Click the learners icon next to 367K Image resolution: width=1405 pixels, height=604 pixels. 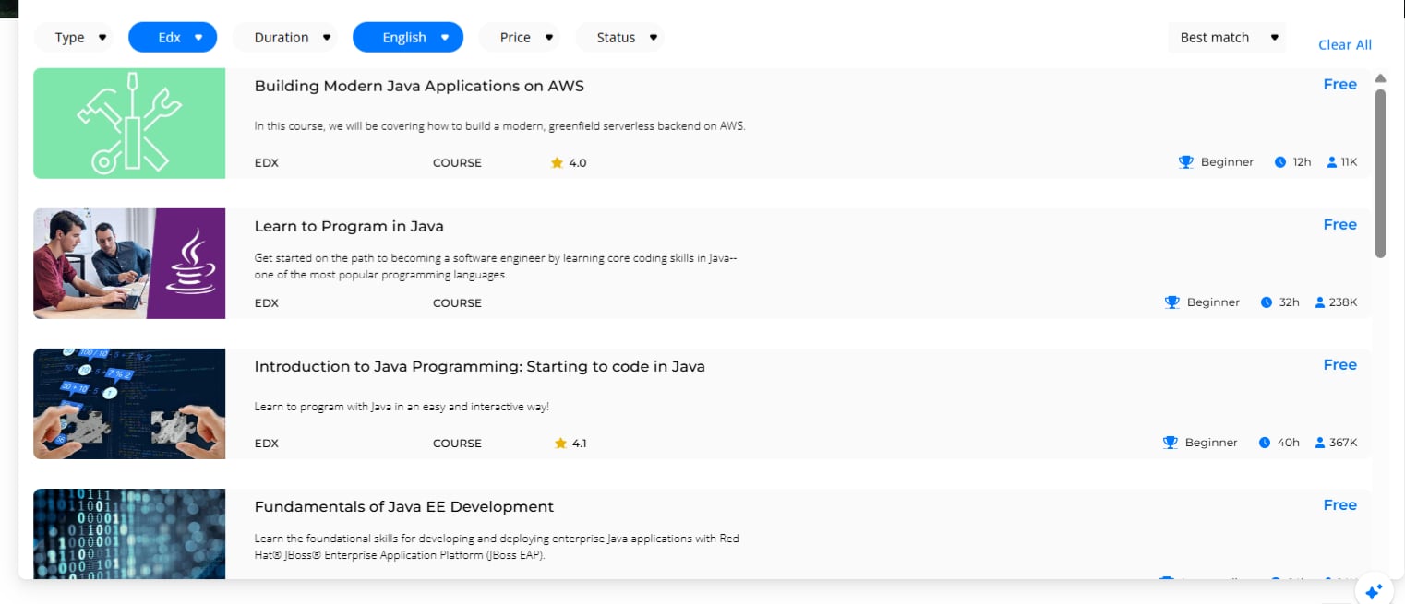1320,443
